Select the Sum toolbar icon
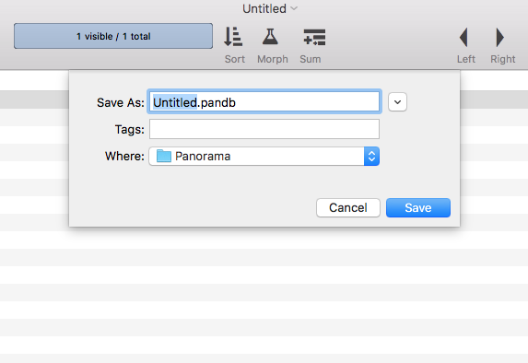The image size is (528, 363). pyautogui.click(x=314, y=37)
